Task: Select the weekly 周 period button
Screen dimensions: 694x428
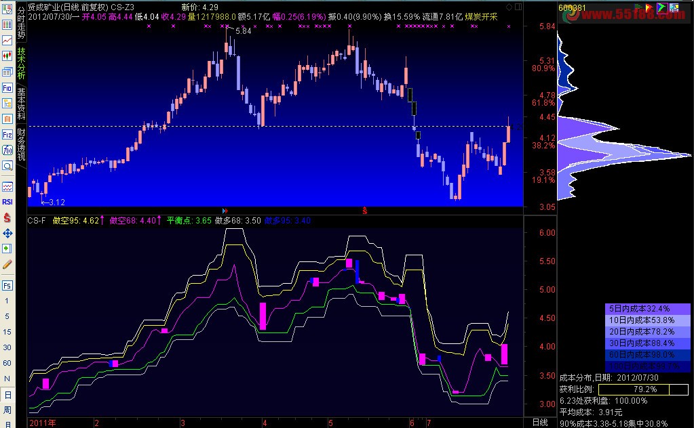Action: coord(7,410)
